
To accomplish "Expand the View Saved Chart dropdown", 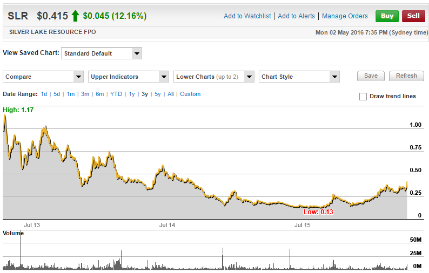I will pyautogui.click(x=102, y=53).
